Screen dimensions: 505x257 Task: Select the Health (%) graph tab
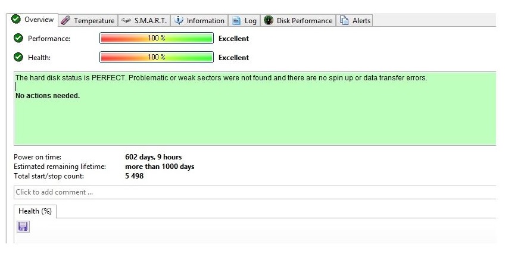tap(35, 211)
